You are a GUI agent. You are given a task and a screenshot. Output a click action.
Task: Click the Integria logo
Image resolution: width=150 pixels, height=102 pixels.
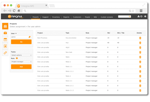coord(16,17)
